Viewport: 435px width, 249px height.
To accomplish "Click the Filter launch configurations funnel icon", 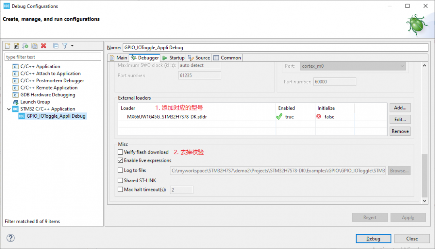I will 65,46.
